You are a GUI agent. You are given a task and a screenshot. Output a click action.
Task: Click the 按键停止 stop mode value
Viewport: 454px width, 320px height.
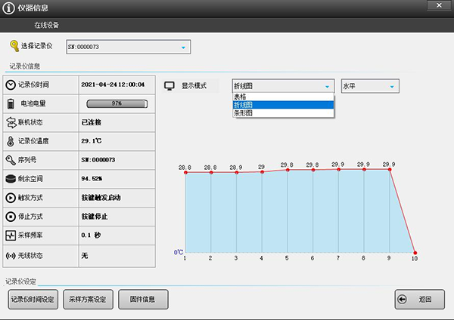[x=95, y=217]
